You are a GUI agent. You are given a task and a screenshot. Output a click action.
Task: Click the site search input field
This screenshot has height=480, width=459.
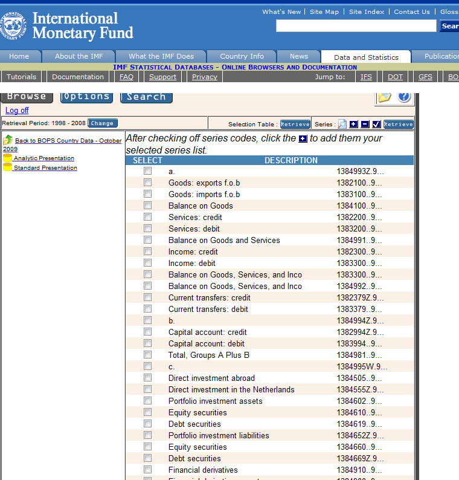[x=356, y=26]
